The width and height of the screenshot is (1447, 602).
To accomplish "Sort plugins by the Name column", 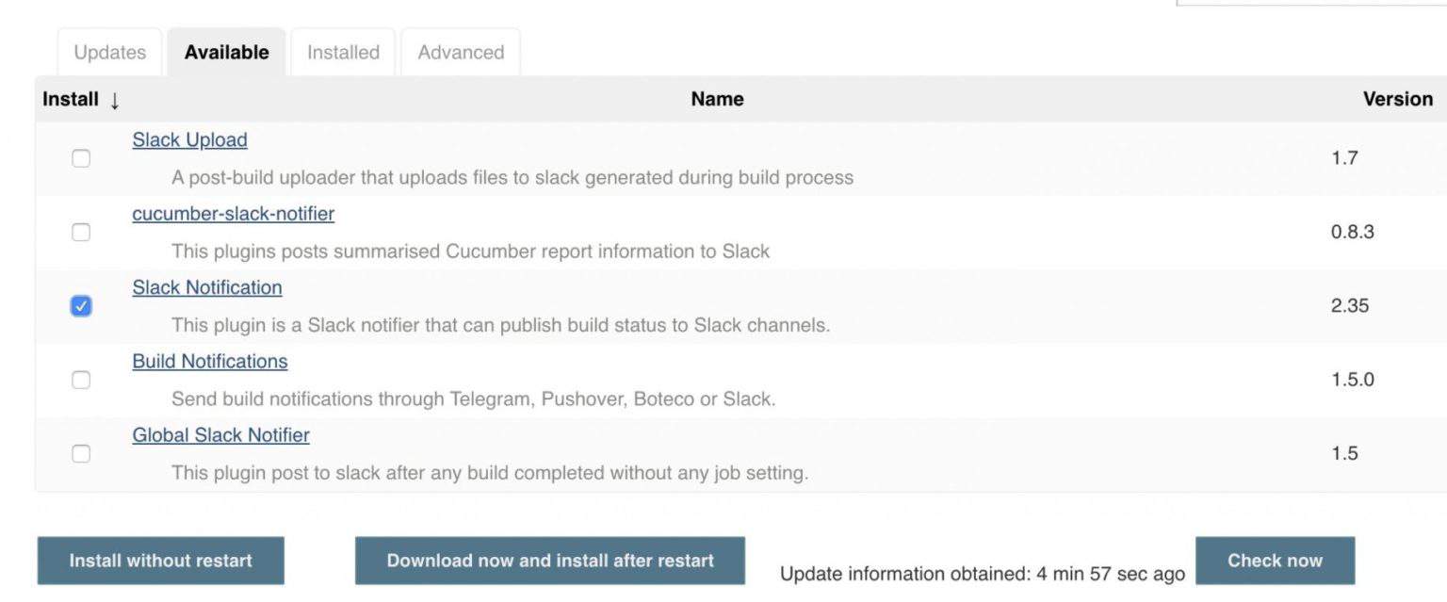I will [716, 99].
